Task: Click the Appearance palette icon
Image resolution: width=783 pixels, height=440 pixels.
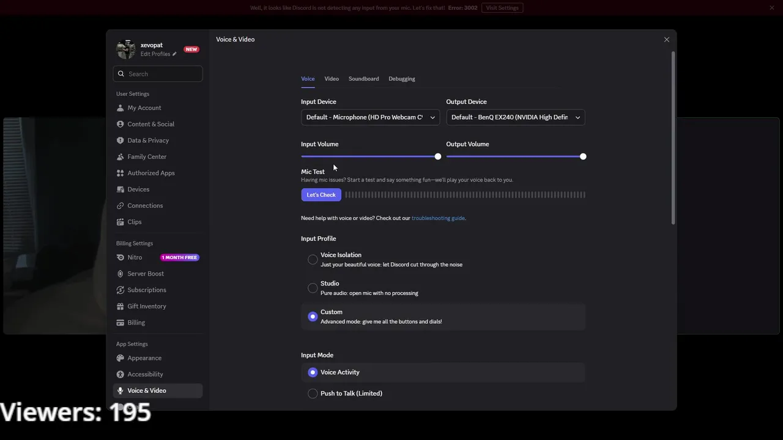Action: 121,358
